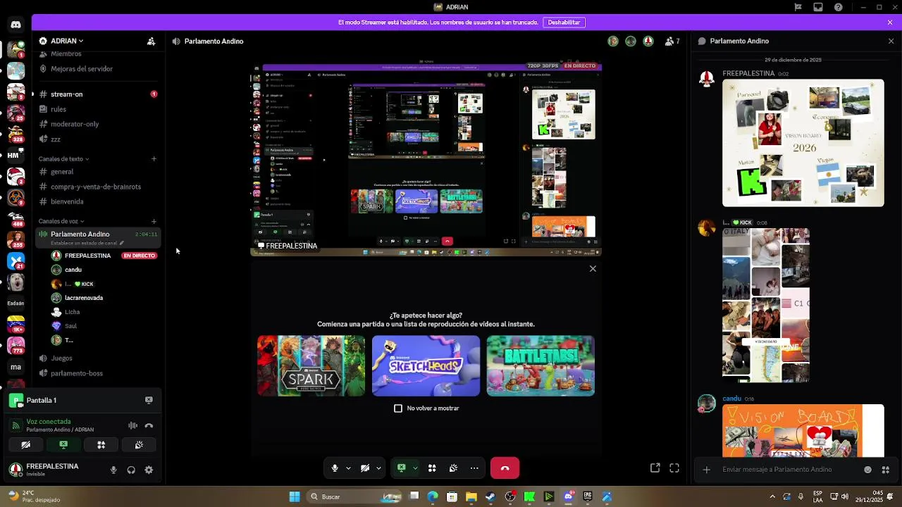Deafen audio with the headphones icon
This screenshot has width=902, height=507.
pyautogui.click(x=131, y=470)
